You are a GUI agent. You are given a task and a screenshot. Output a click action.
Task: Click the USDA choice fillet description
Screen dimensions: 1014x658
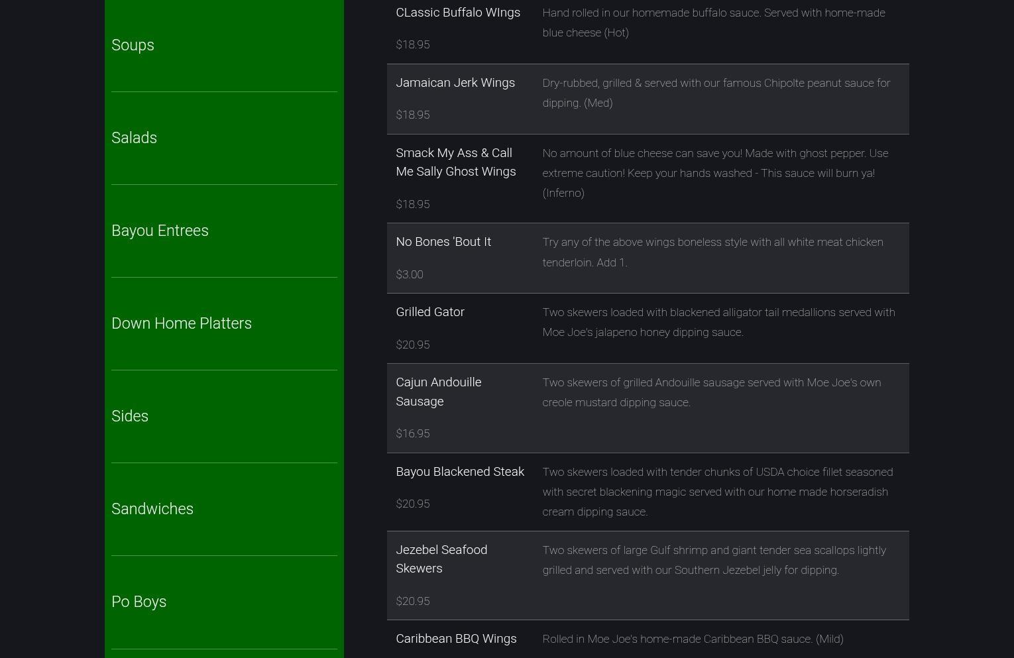tap(718, 492)
